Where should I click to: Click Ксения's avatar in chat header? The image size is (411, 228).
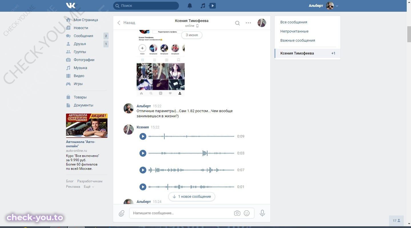[x=262, y=23]
